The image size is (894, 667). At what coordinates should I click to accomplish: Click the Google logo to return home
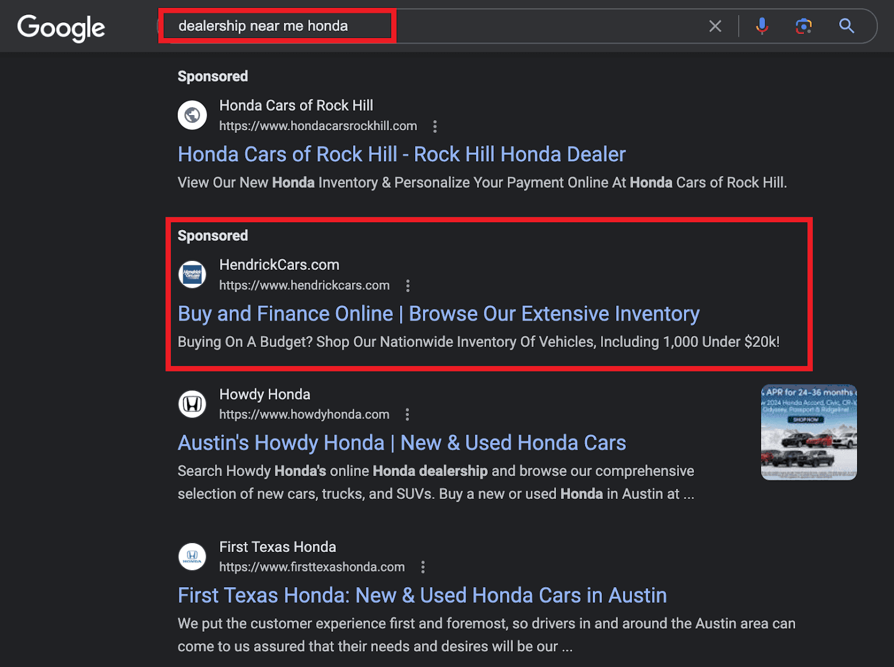(x=61, y=27)
